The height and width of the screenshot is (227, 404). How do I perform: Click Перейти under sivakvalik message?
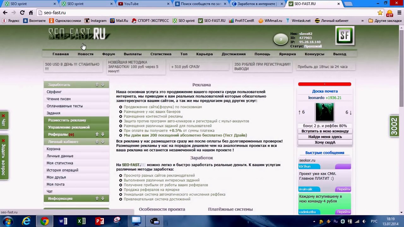[x=343, y=189]
